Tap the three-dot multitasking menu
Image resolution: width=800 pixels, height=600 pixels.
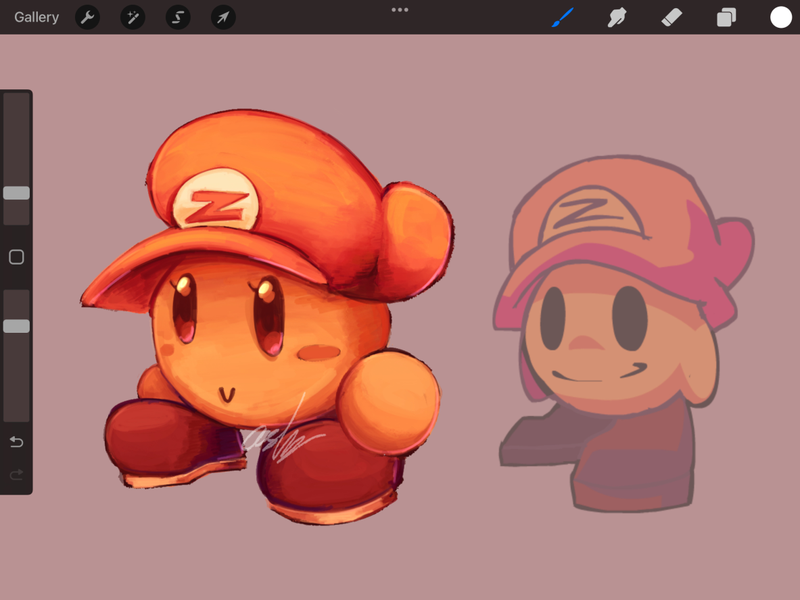click(400, 10)
